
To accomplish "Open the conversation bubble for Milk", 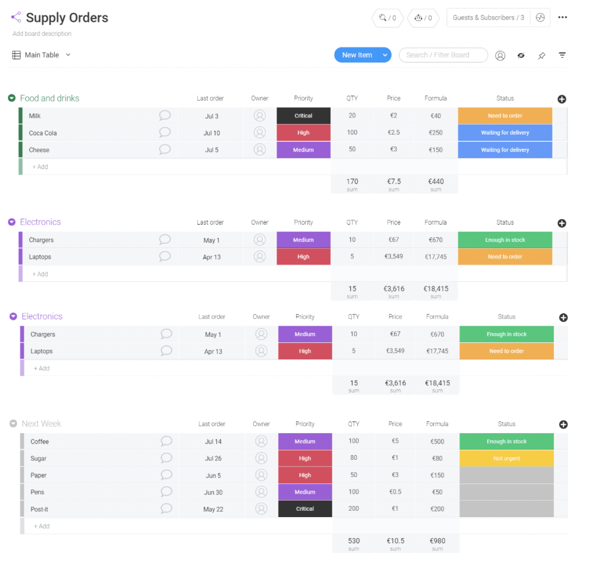I will [164, 116].
